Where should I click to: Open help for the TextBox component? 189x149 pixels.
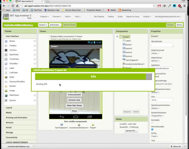click(x=35, y=46)
